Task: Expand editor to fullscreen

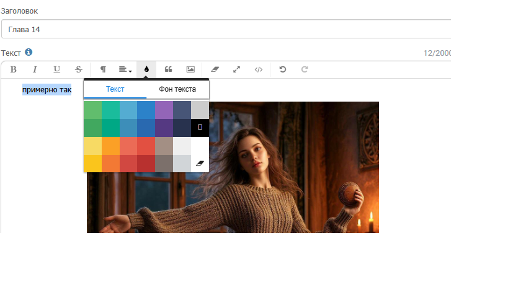Action: coord(236,69)
